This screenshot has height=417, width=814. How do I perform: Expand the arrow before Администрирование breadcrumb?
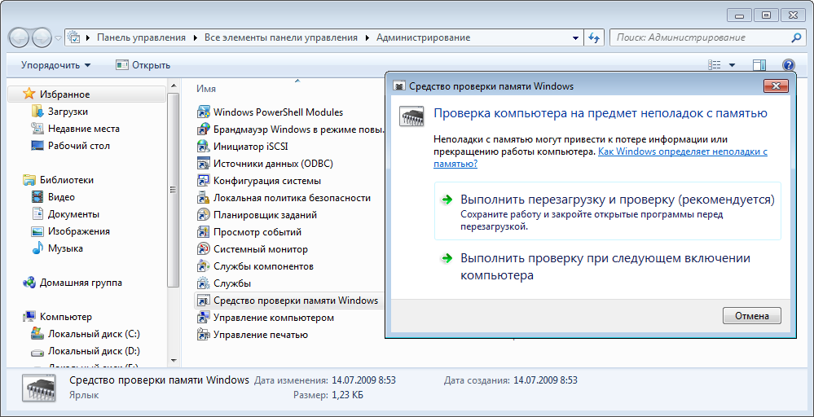click(367, 37)
